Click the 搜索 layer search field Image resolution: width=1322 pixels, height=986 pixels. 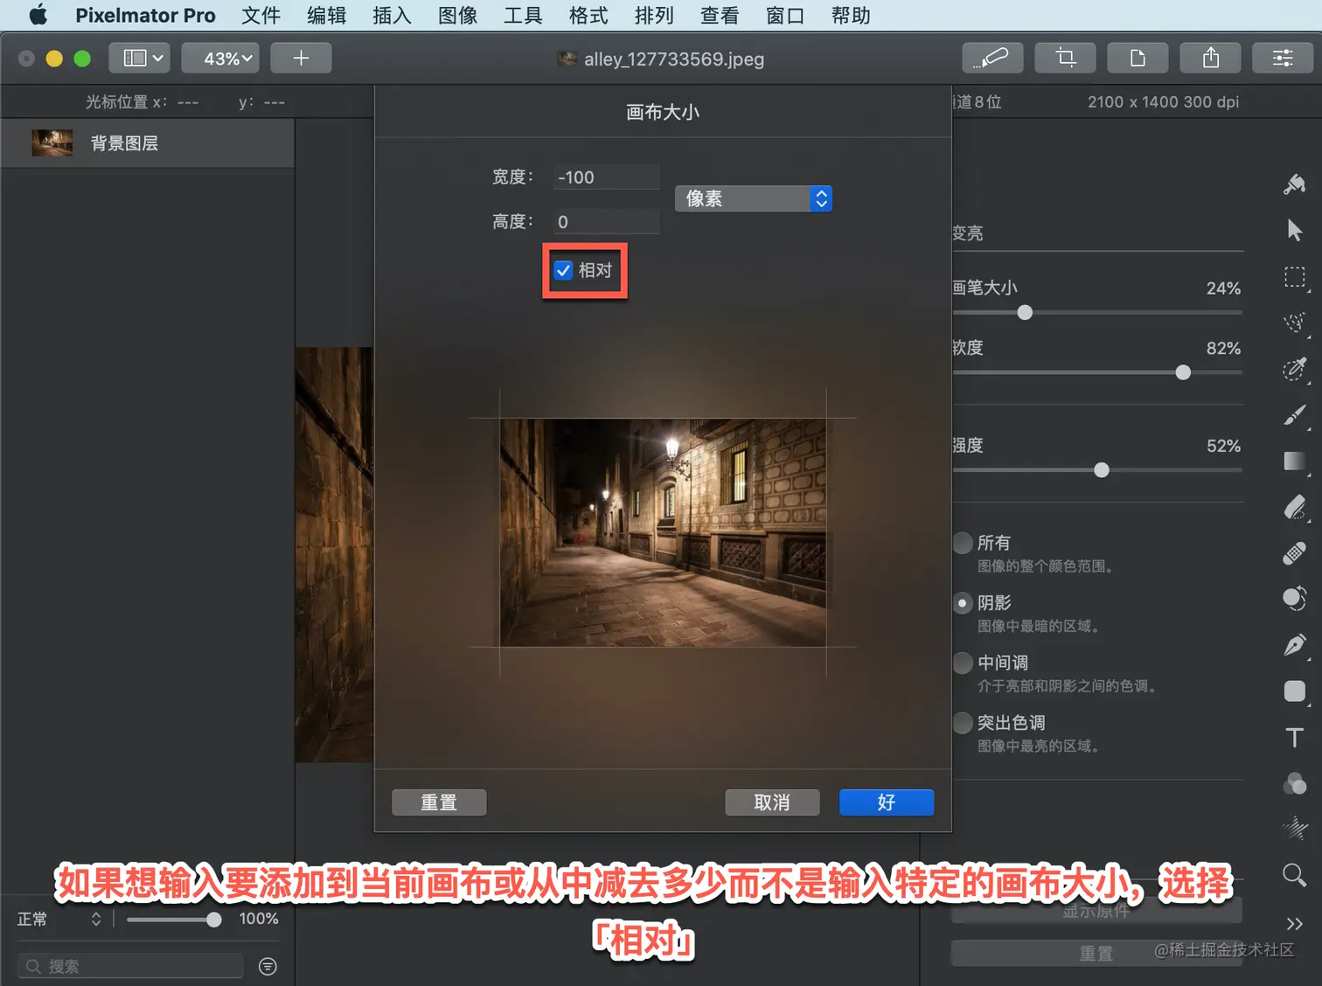(x=130, y=966)
